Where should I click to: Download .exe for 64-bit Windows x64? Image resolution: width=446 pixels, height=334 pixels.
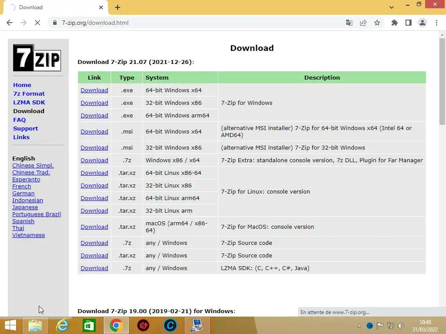pos(94,90)
